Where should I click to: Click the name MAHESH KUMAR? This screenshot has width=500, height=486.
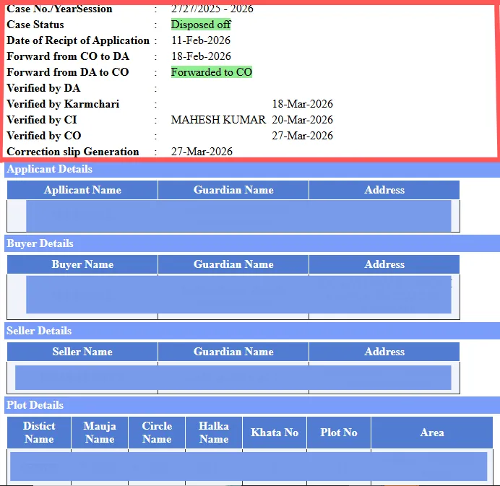[x=218, y=120]
